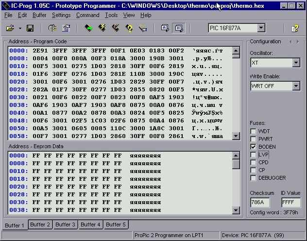Click program code word 00F7 at address 0058
The width and height of the screenshot is (307, 241).
40,136
